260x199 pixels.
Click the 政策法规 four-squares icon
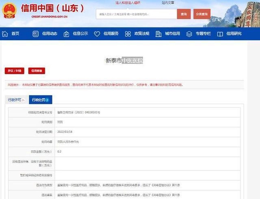coord(128,34)
